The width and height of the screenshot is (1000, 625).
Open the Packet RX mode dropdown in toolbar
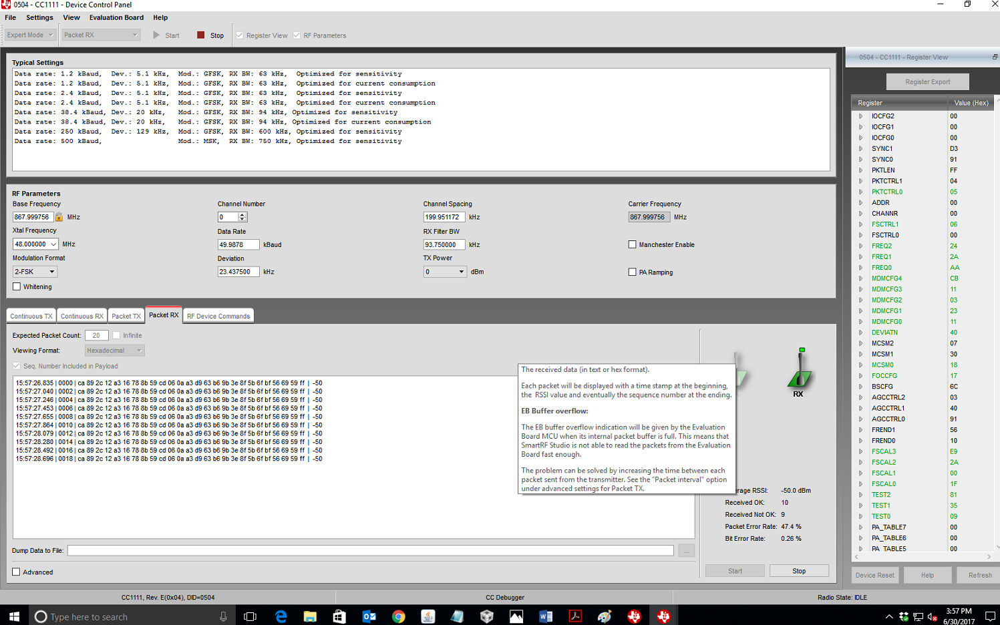(101, 35)
